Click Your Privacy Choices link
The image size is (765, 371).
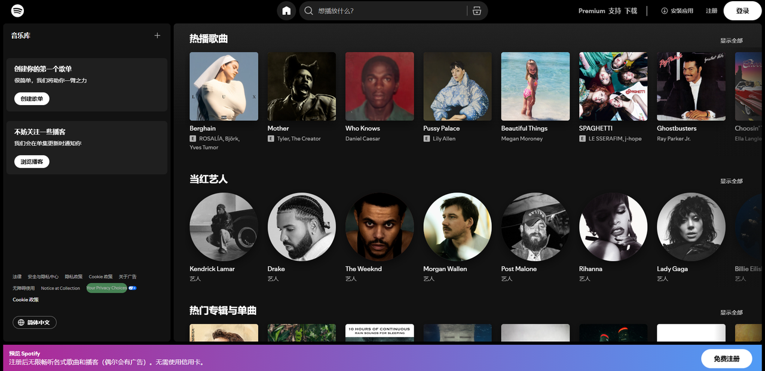click(x=106, y=288)
